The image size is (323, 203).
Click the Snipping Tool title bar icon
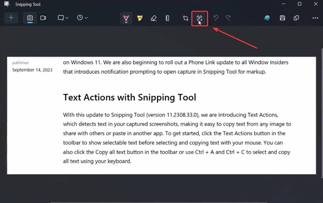tap(7, 4)
